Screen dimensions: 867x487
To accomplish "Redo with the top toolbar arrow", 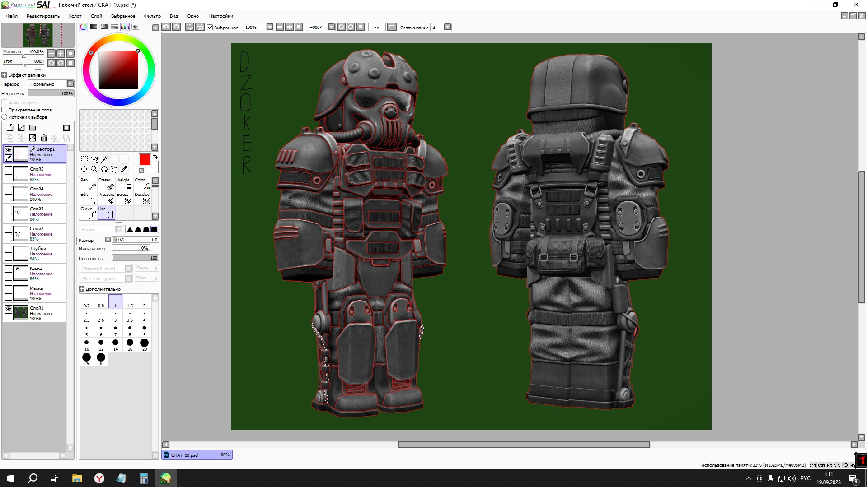I will click(x=177, y=27).
